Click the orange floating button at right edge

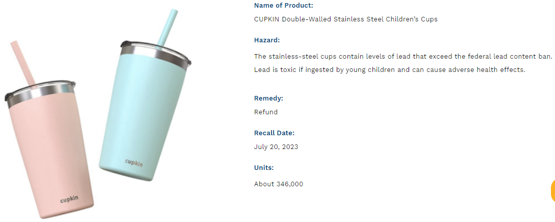coord(552,191)
